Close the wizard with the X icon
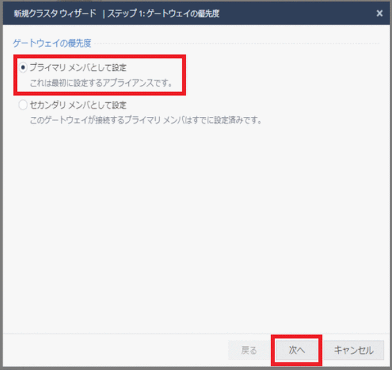The width and height of the screenshot is (392, 370). [379, 12]
